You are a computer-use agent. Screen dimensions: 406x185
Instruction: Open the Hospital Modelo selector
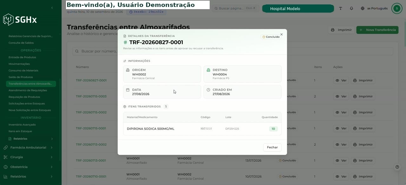point(298,9)
